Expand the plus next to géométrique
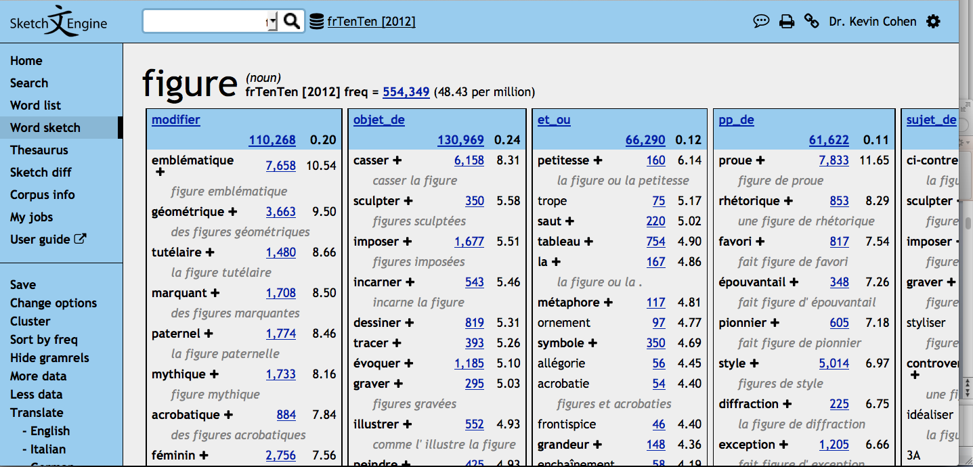Screen dimensions: 973x467 232,212
